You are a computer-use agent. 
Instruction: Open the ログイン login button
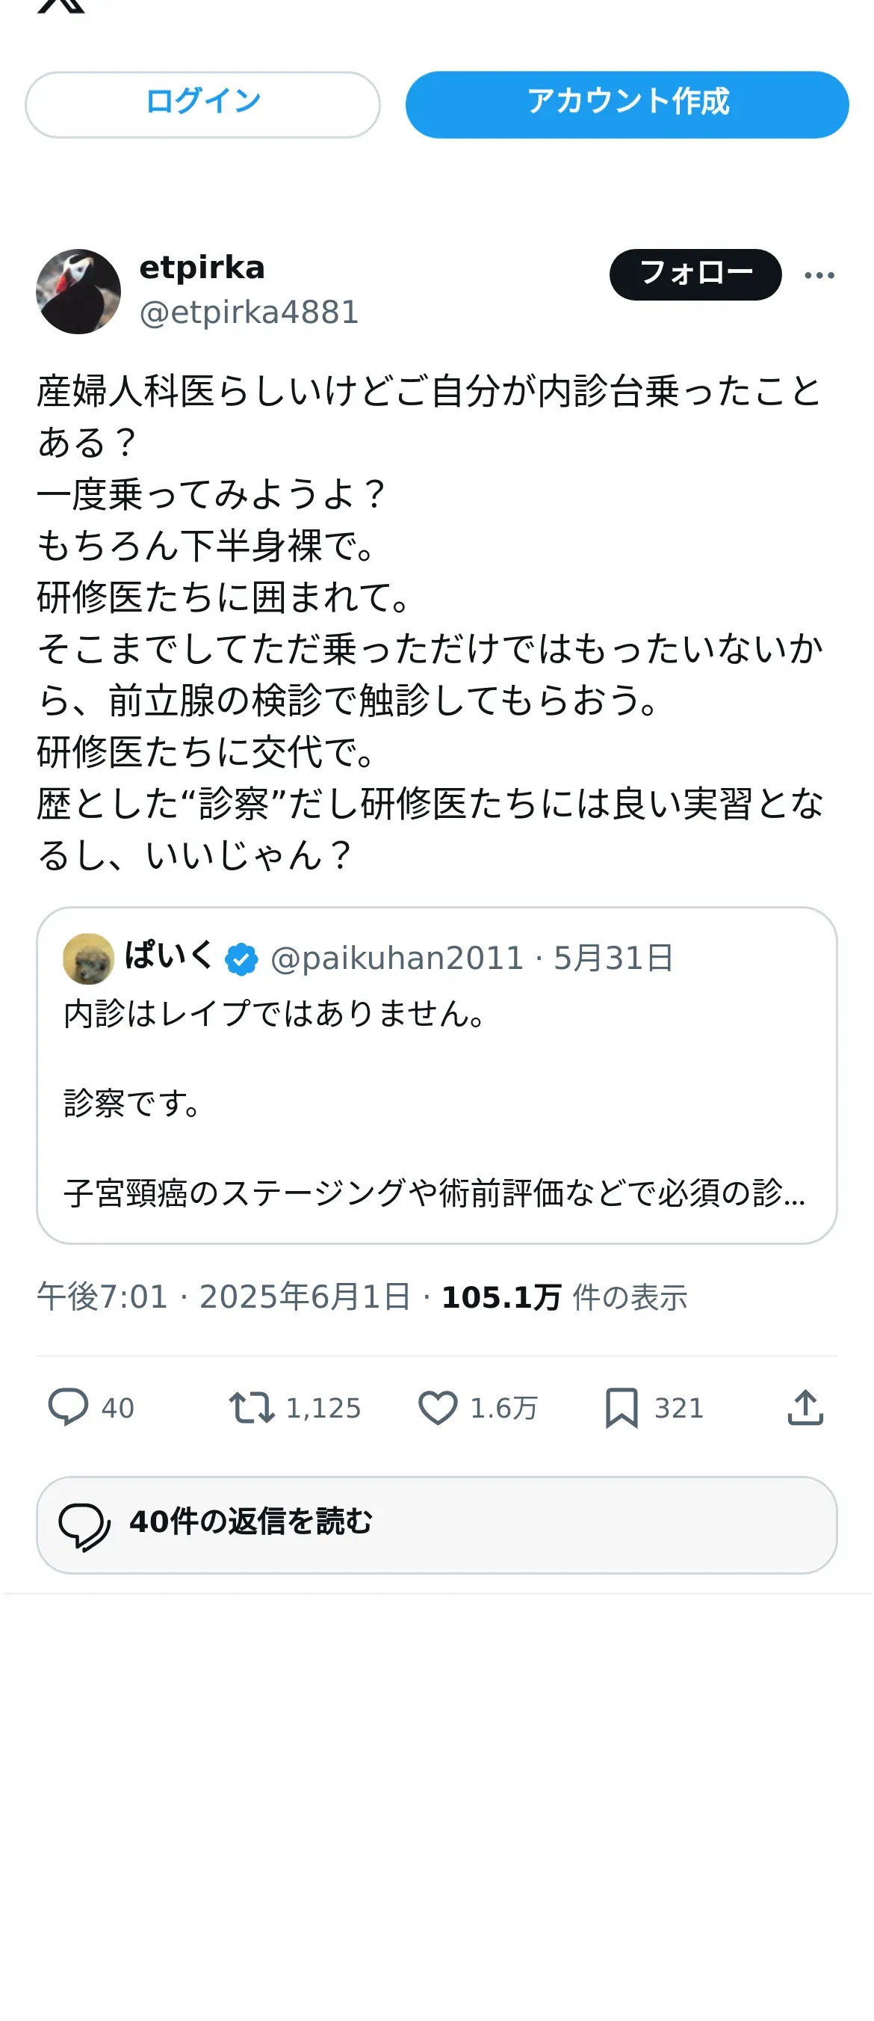(202, 105)
